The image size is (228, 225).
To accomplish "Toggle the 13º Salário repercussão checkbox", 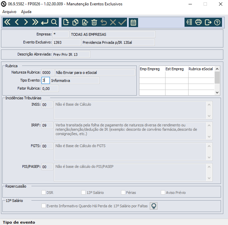I will click(83, 193).
